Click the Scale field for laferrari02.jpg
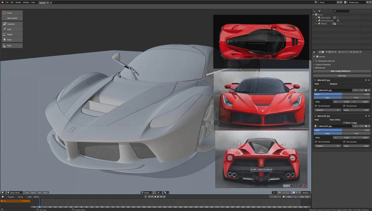 (x=356, y=146)
